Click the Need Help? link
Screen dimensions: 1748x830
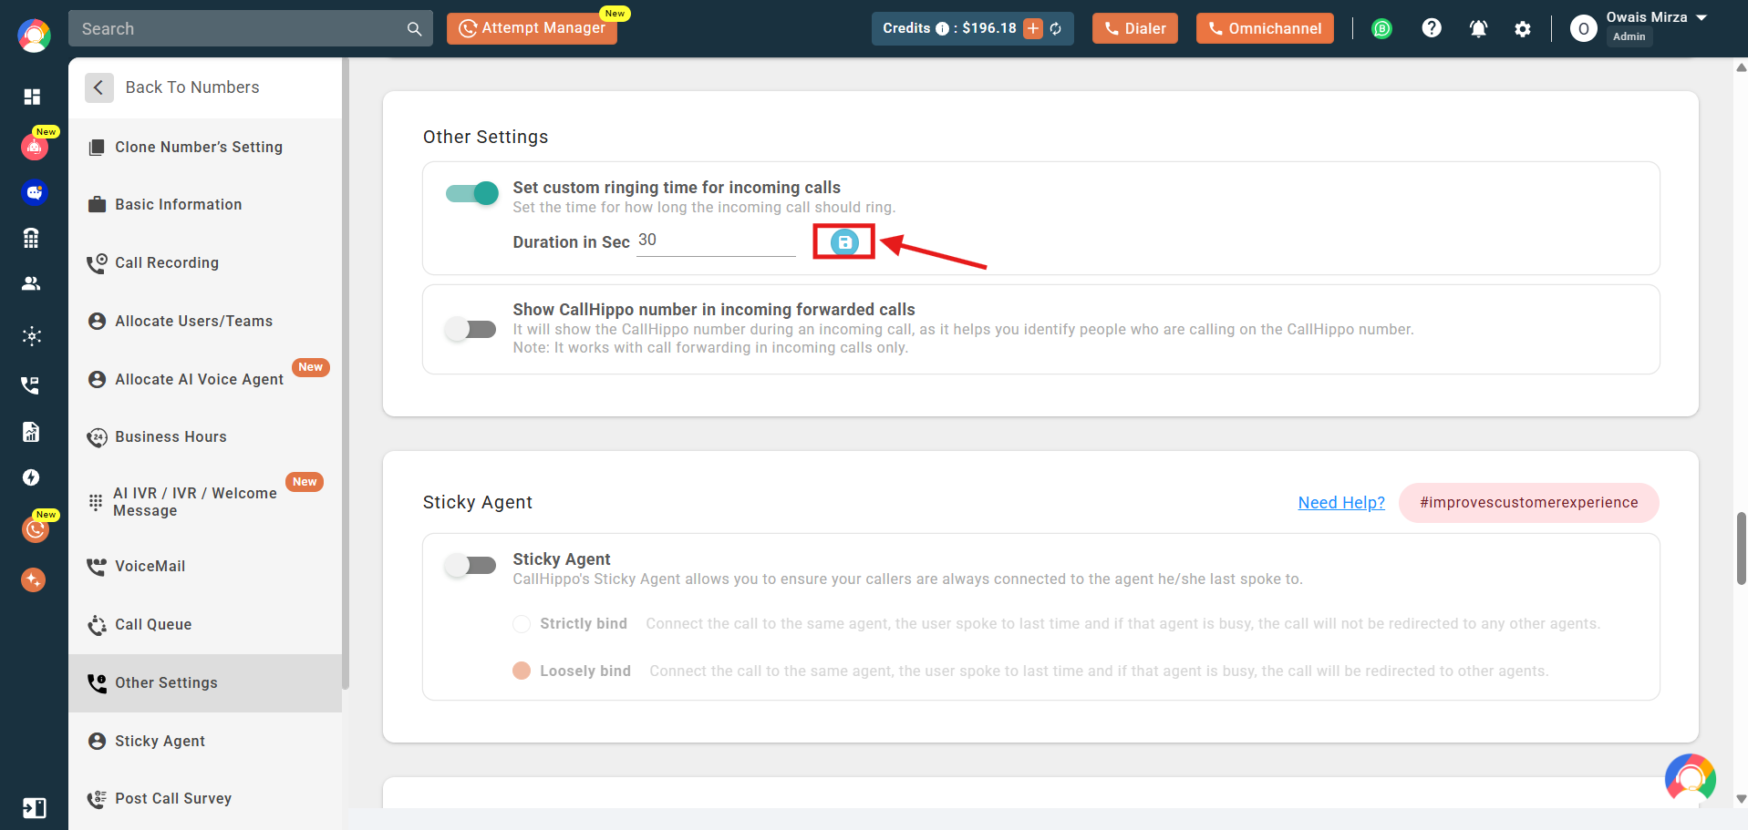coord(1341,502)
